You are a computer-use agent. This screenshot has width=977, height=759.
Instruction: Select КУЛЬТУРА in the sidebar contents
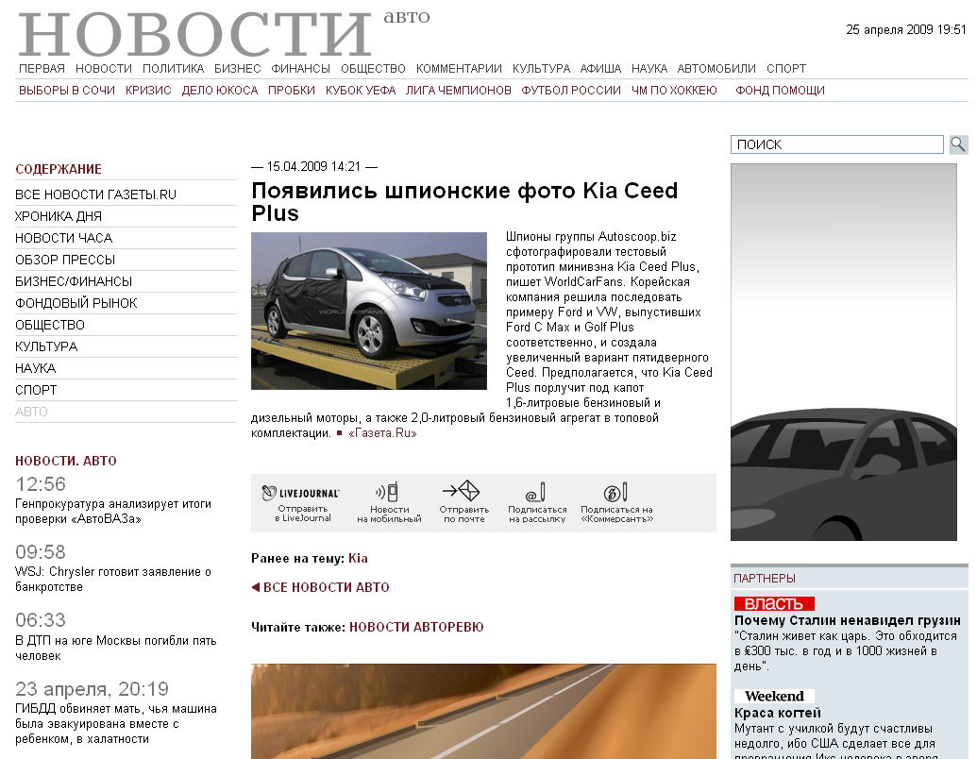[46, 347]
